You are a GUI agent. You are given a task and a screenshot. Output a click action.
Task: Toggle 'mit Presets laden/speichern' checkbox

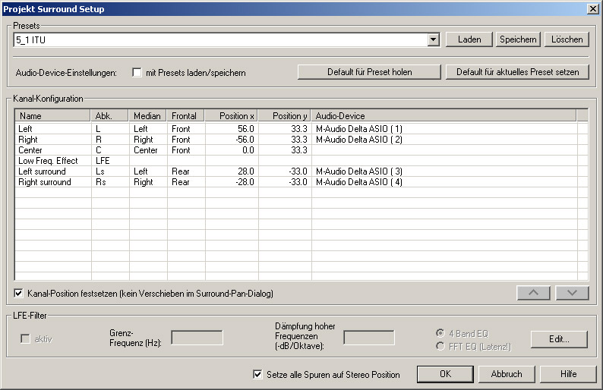[137, 73]
